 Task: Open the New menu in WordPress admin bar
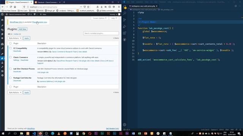tap(43, 14)
